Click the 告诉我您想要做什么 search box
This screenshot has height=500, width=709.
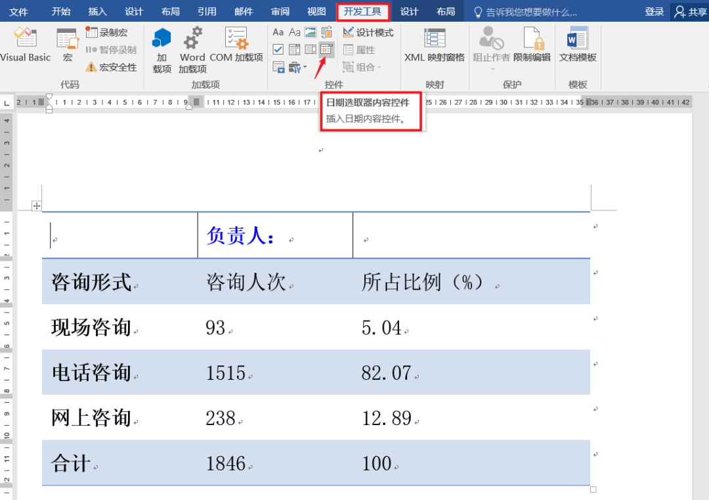tap(530, 12)
